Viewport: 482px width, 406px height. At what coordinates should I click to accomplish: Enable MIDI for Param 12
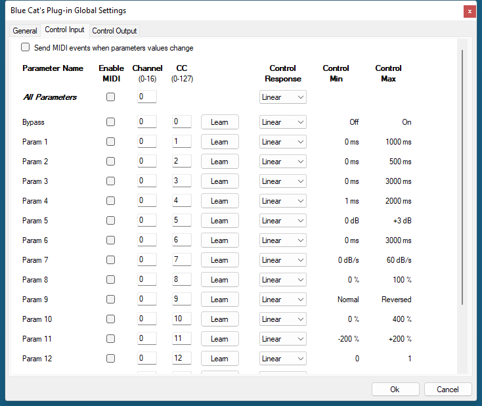[x=111, y=358]
